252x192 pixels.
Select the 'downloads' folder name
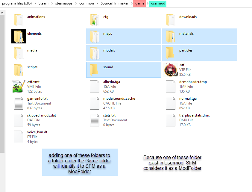tap(188, 17)
